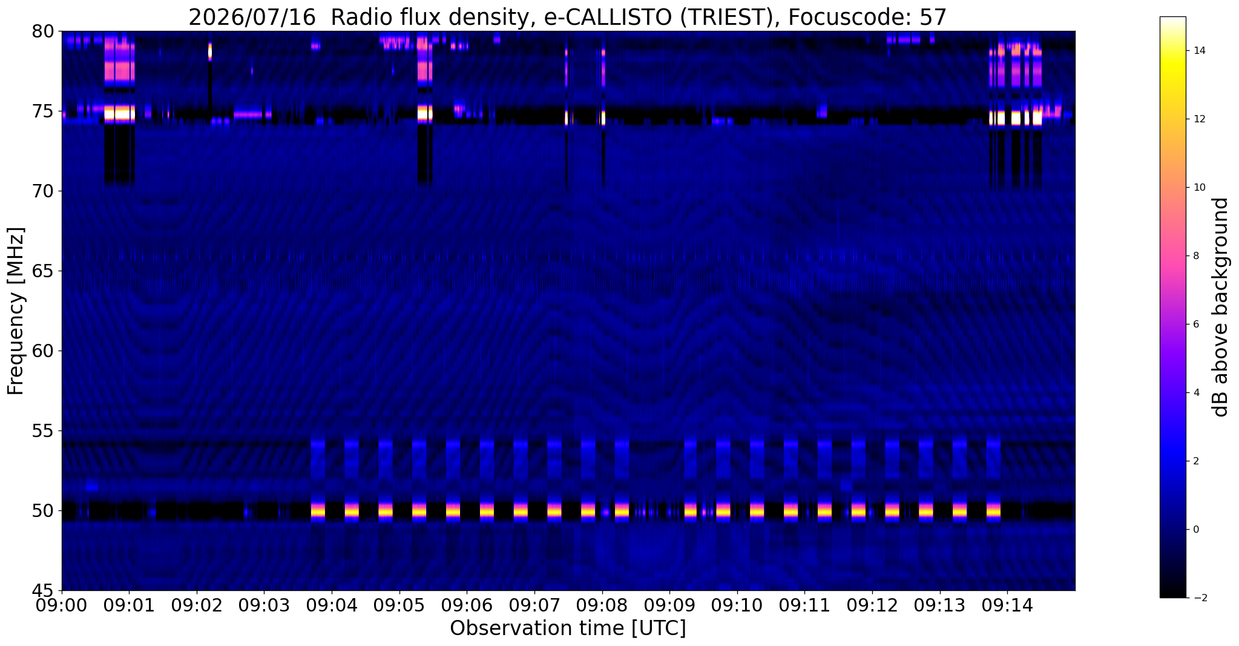Select the 65 MHz frequency tick label

coord(42,271)
